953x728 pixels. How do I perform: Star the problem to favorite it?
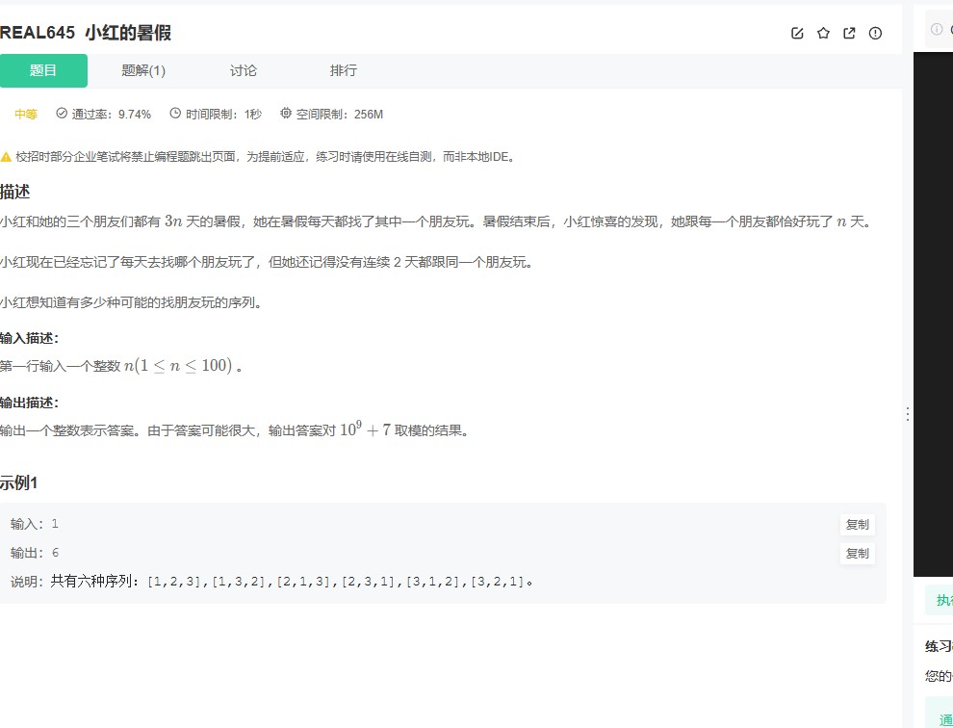[x=823, y=32]
